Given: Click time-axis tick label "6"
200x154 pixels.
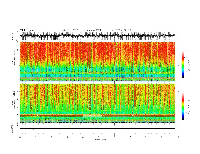Looking at the screenshot, I should (x=114, y=137).
